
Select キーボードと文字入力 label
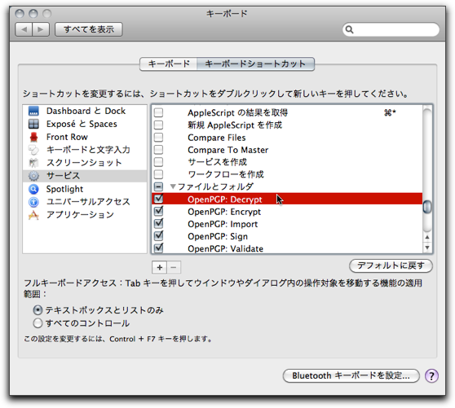click(x=88, y=150)
